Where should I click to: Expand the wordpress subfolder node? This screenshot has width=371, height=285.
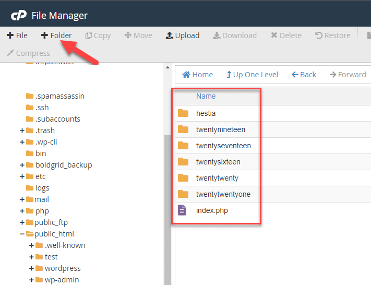pyautogui.click(x=31, y=268)
